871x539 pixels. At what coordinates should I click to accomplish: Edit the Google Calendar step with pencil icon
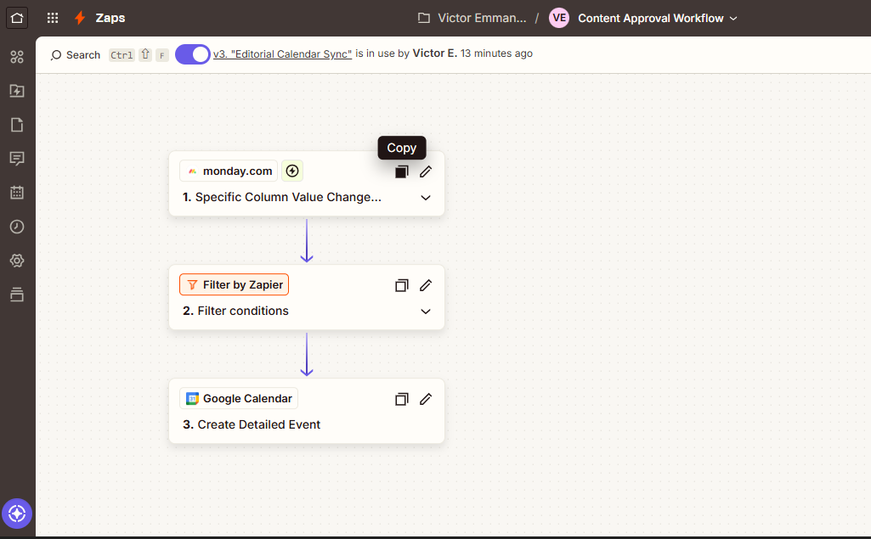pos(426,399)
